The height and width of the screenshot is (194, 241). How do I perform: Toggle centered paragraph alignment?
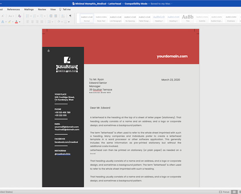click(33, 21)
